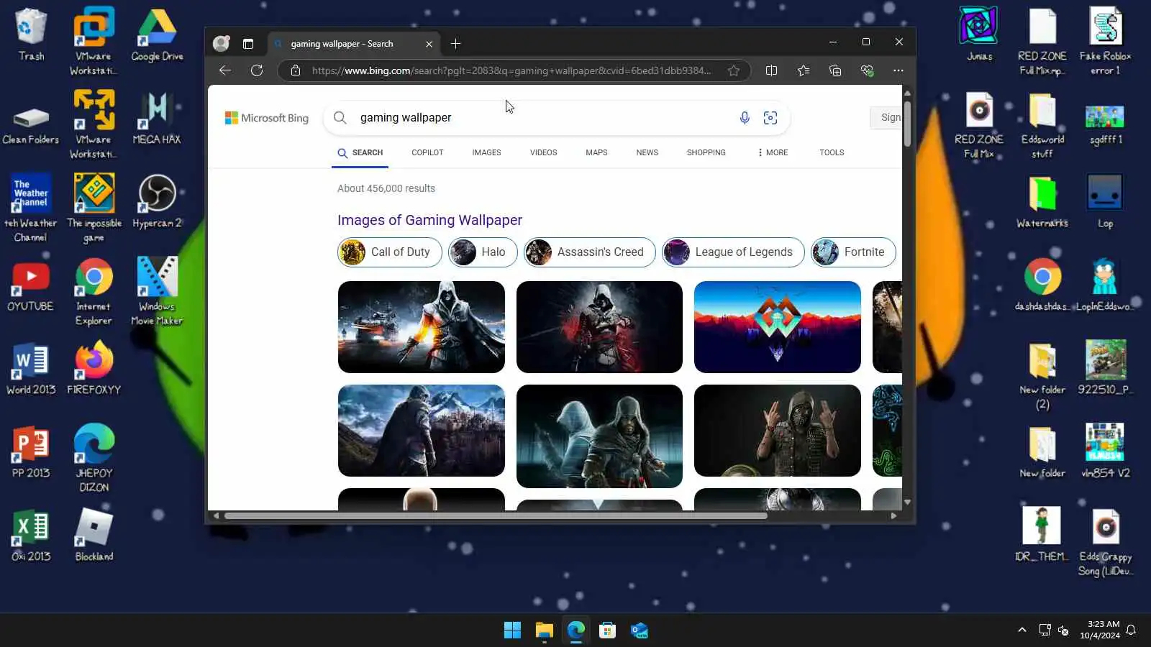Viewport: 1151px width, 647px height.
Task: Open Outlook from the taskbar
Action: click(x=640, y=630)
